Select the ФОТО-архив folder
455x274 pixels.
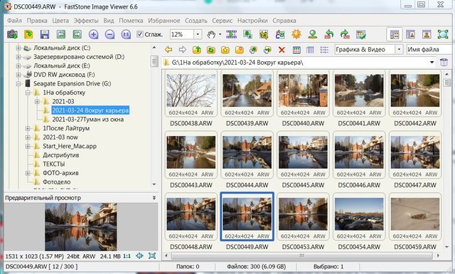pos(60,173)
